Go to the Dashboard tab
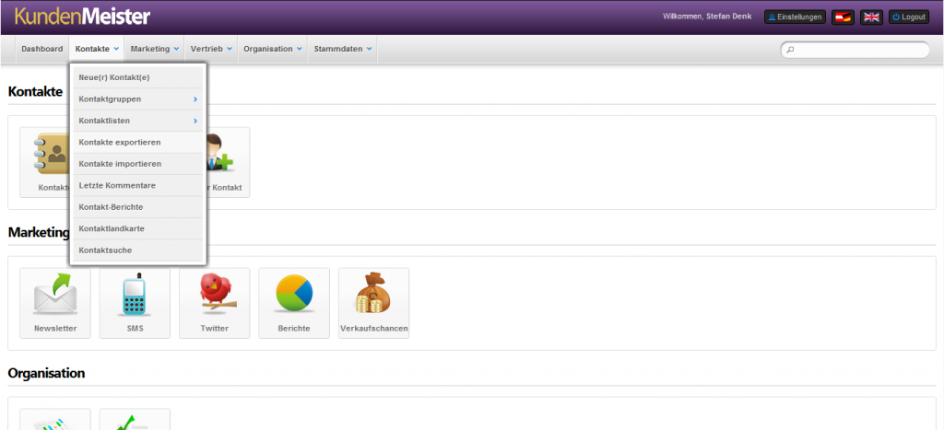 point(42,49)
